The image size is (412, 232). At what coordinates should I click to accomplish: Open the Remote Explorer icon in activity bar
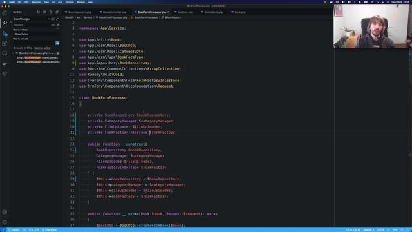tap(5, 53)
